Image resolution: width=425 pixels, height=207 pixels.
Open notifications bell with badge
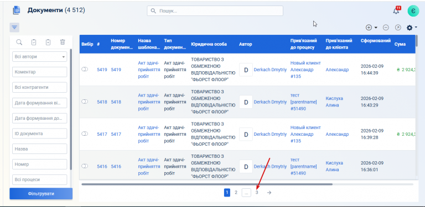397,10
